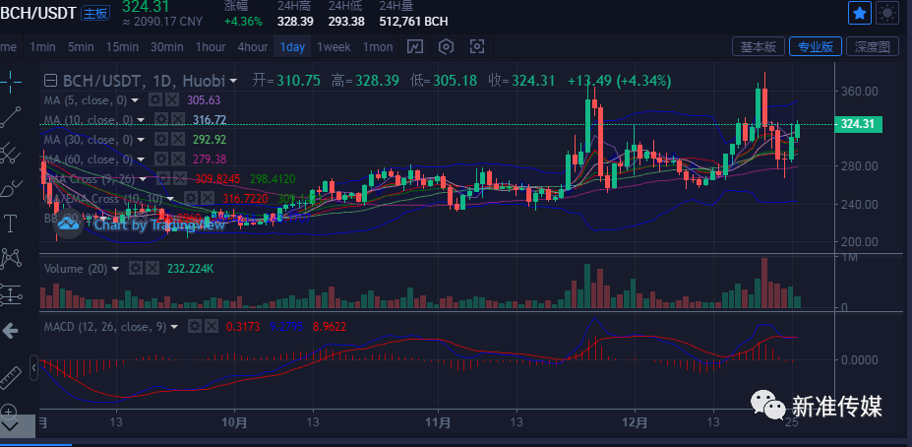The height and width of the screenshot is (447, 912).
Task: Switch to 1mon timeframe
Action: (378, 47)
